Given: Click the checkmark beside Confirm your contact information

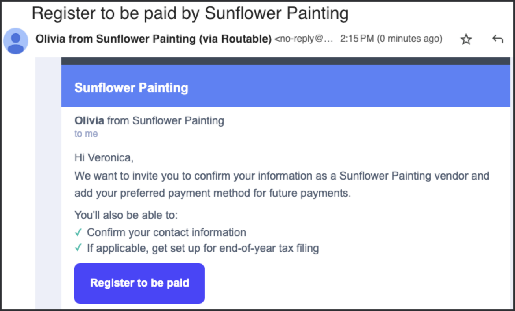Looking at the screenshot, I should (x=78, y=232).
